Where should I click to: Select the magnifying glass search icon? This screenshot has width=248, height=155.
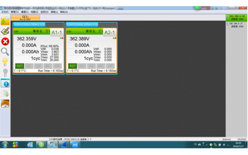tap(5, 52)
